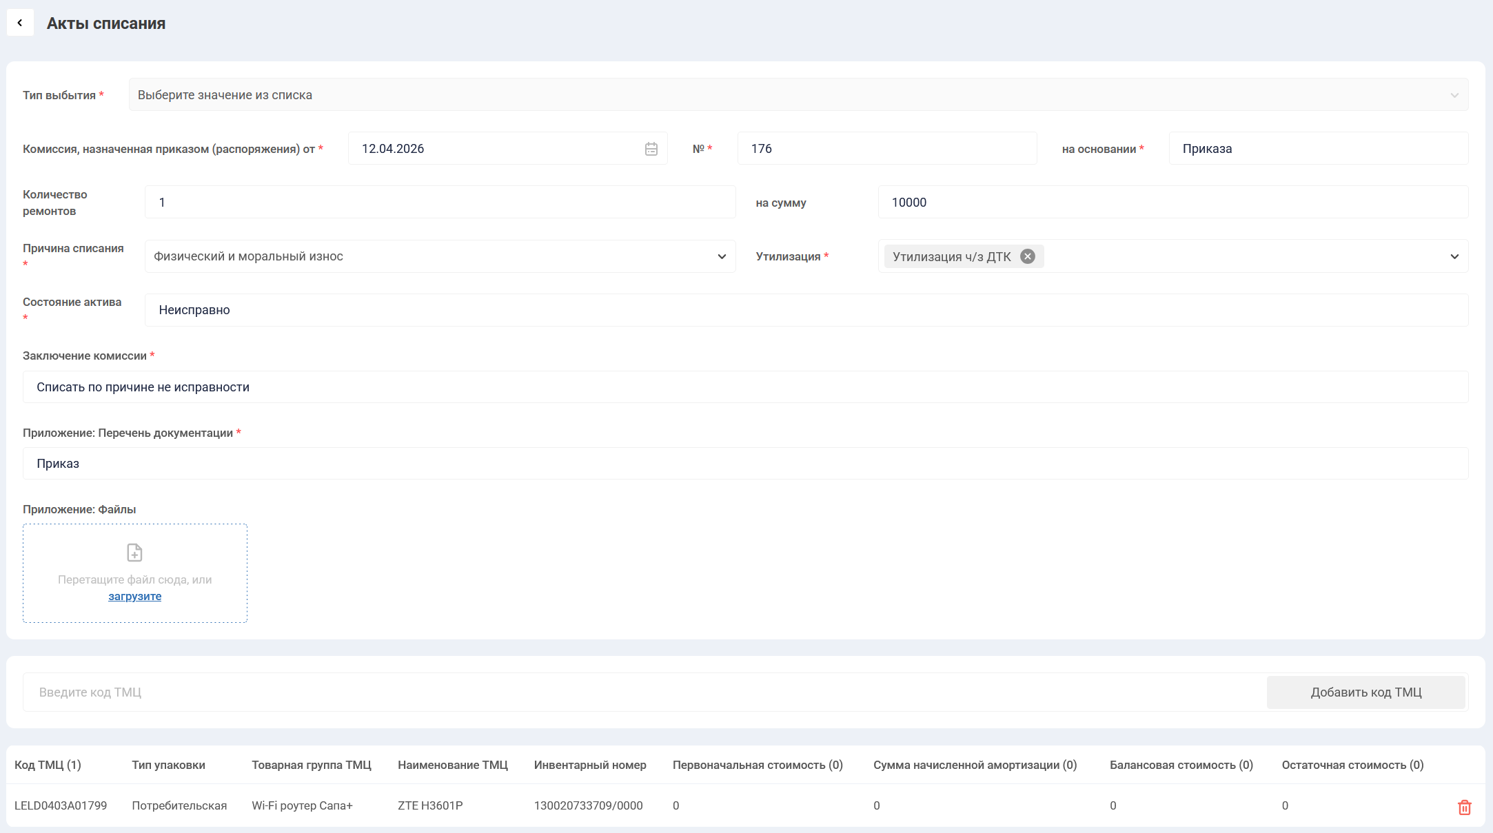Screen dimensions: 1493x833
Task: Click the Перечень документации field
Action: coord(744,464)
